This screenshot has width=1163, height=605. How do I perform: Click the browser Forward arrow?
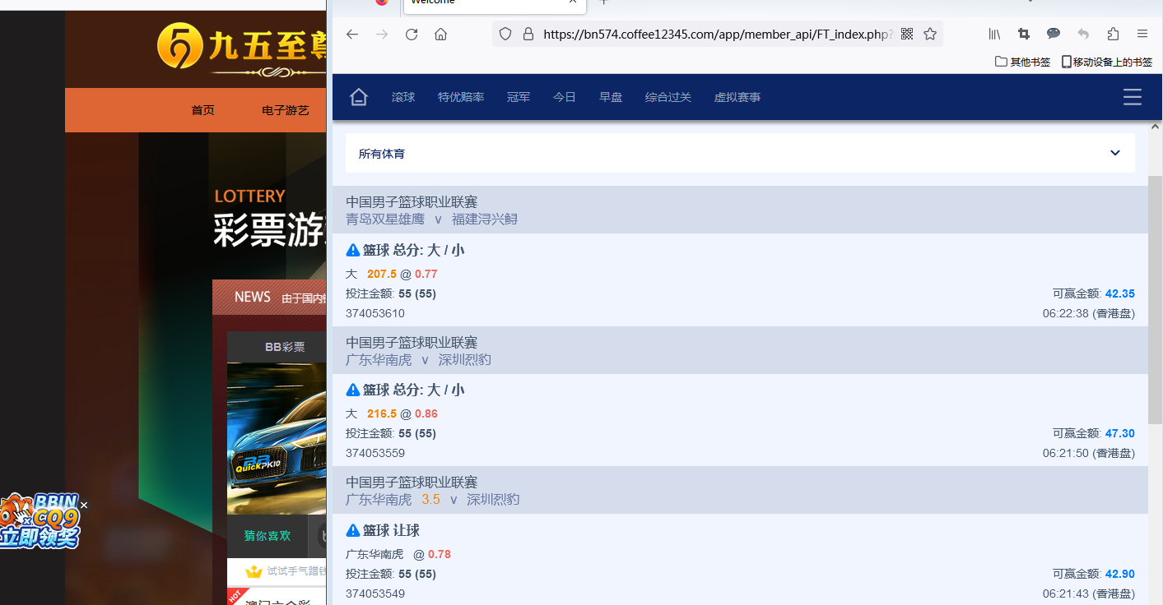382,34
